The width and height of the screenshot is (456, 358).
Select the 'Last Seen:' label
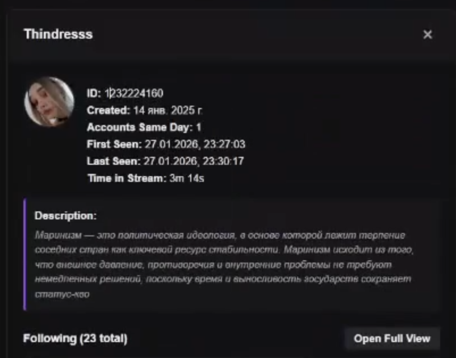[114, 161]
